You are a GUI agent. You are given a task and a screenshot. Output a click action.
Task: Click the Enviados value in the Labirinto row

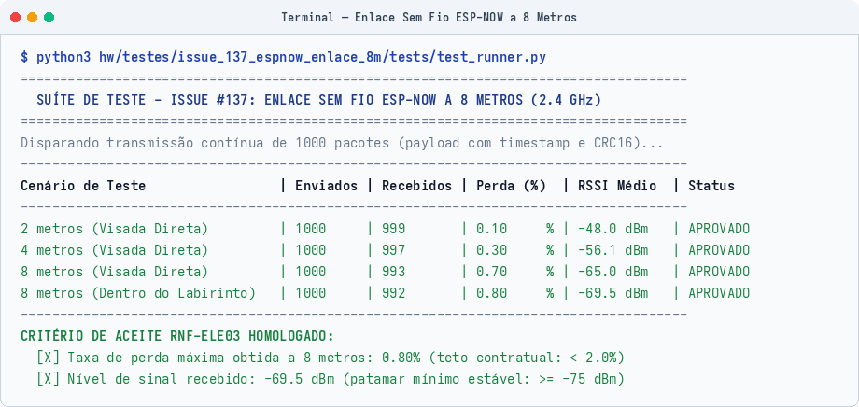coord(311,293)
